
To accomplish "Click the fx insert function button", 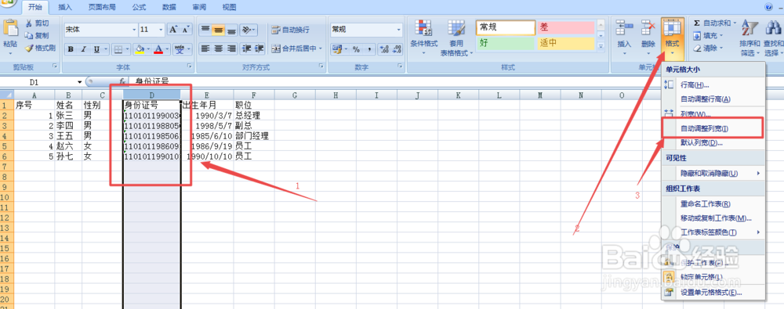I will [x=122, y=81].
